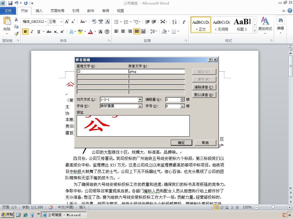Click the Text Effects glowing A icon
This screenshot has height=219, width=293.
(71, 32)
